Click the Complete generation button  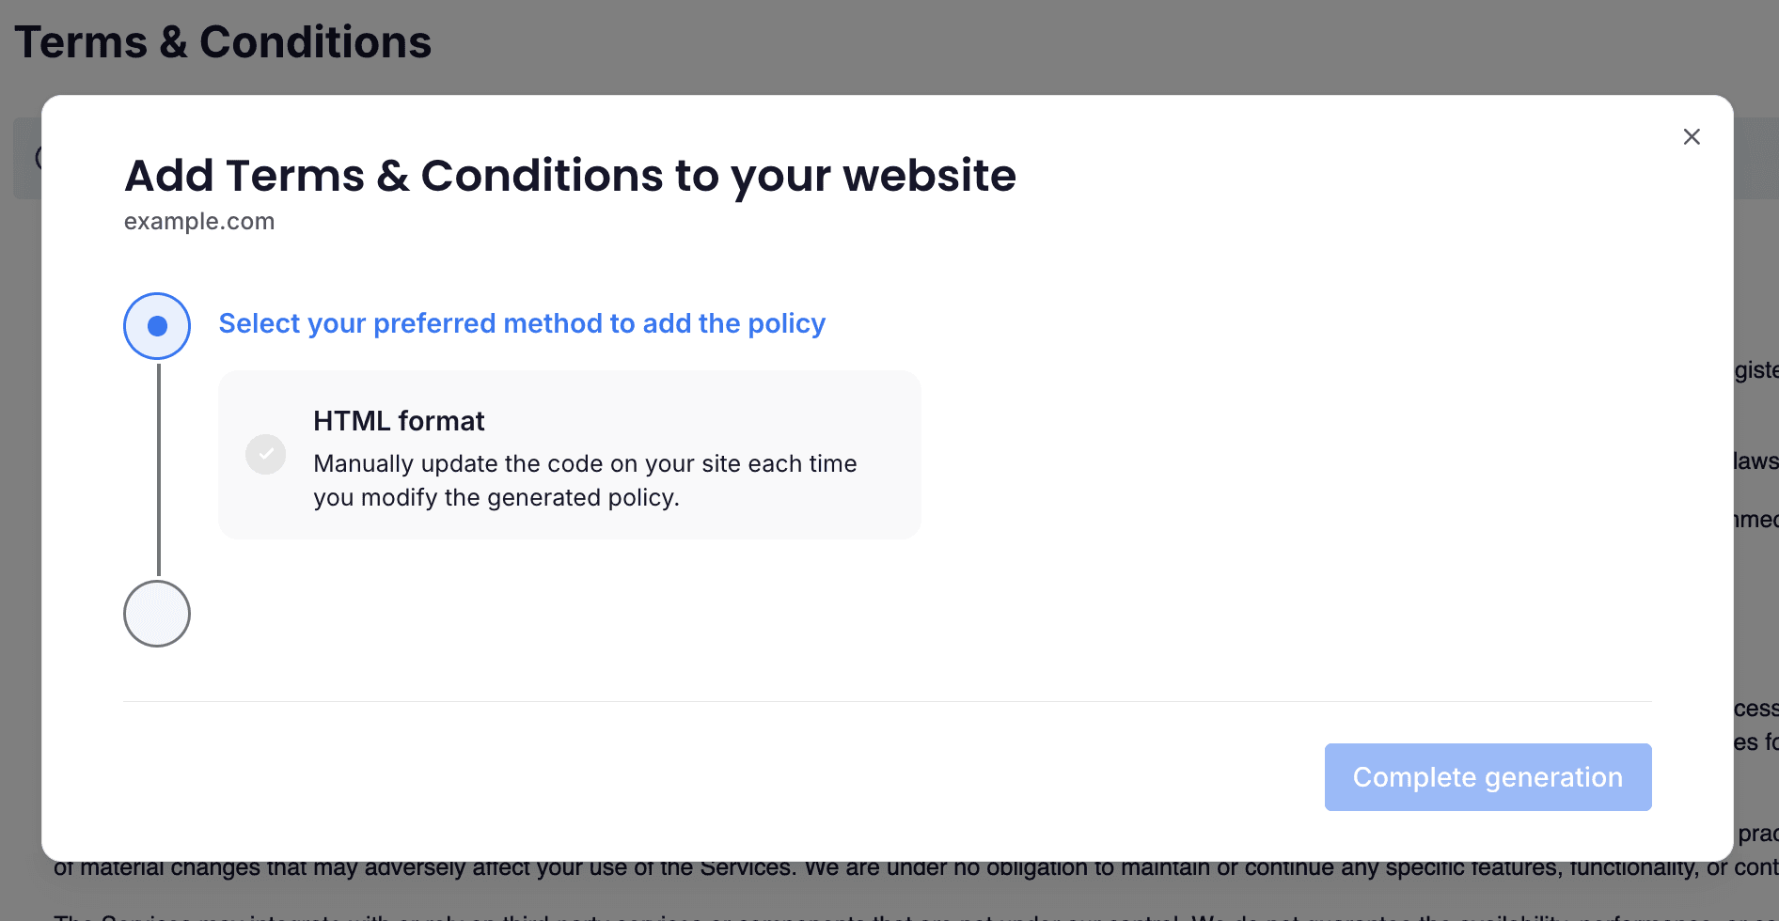[1488, 777]
